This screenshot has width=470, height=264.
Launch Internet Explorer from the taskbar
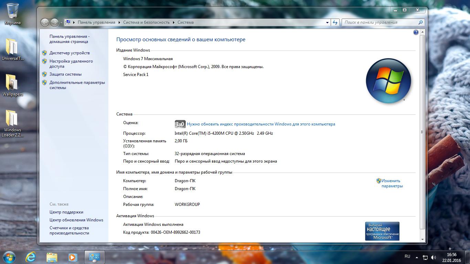pyautogui.click(x=31, y=257)
